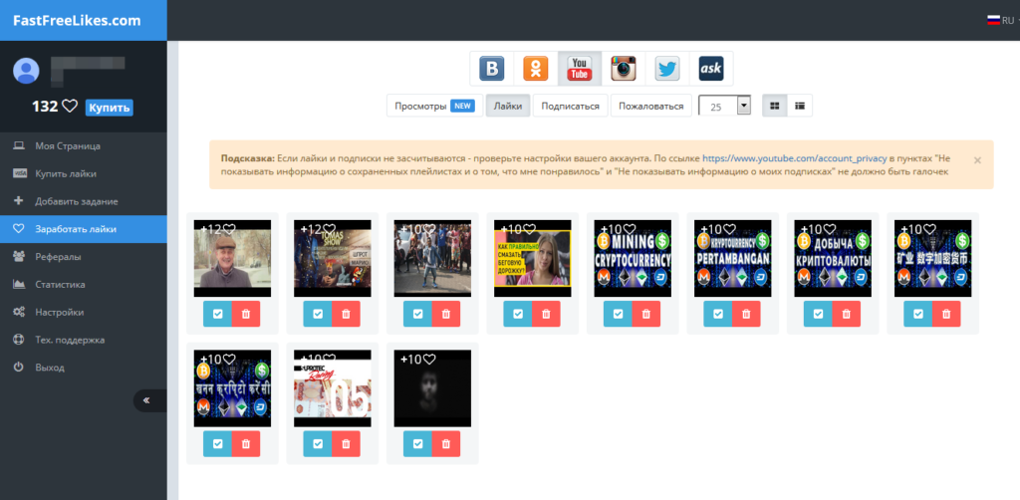
Task: Switch to list view layout
Action: point(800,106)
